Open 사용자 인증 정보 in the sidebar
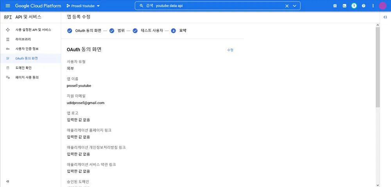 (x=27, y=49)
